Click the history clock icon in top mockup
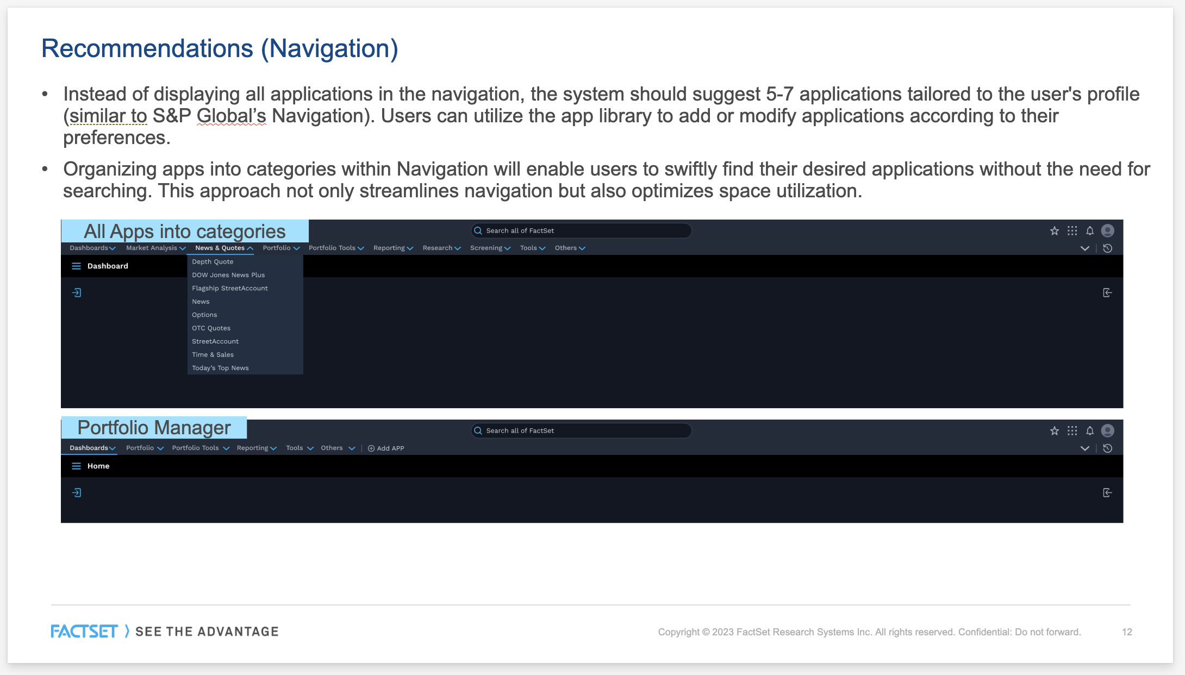Screen dimensions: 1185x675 [1107, 248]
